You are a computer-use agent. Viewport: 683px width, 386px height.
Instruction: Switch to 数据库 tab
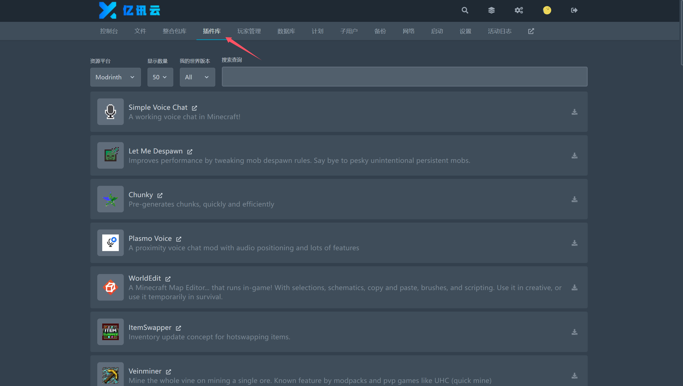click(x=286, y=31)
